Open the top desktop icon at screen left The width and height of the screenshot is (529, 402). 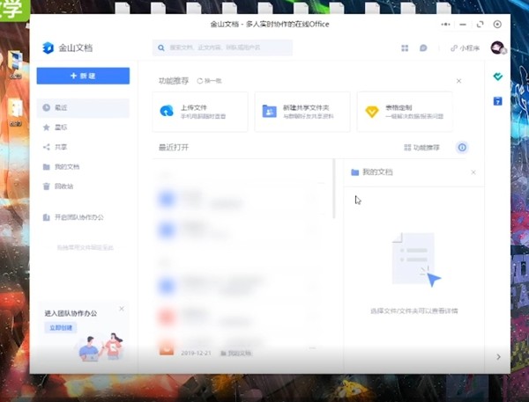pos(15,64)
